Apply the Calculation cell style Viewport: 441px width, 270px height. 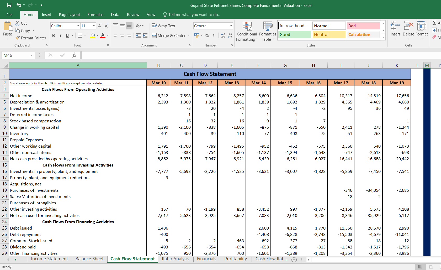pyautogui.click(x=363, y=34)
